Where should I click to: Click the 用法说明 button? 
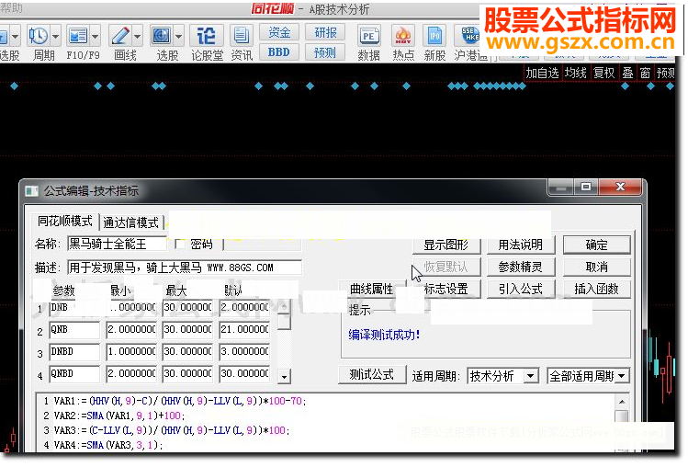coord(521,245)
